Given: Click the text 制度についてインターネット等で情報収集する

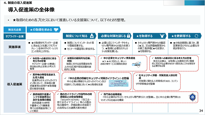Looking at the screenshot, I should coord(80,44).
